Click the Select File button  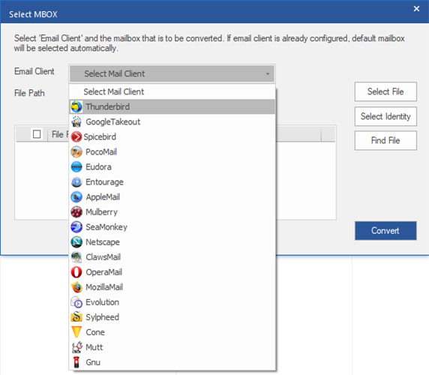click(385, 91)
